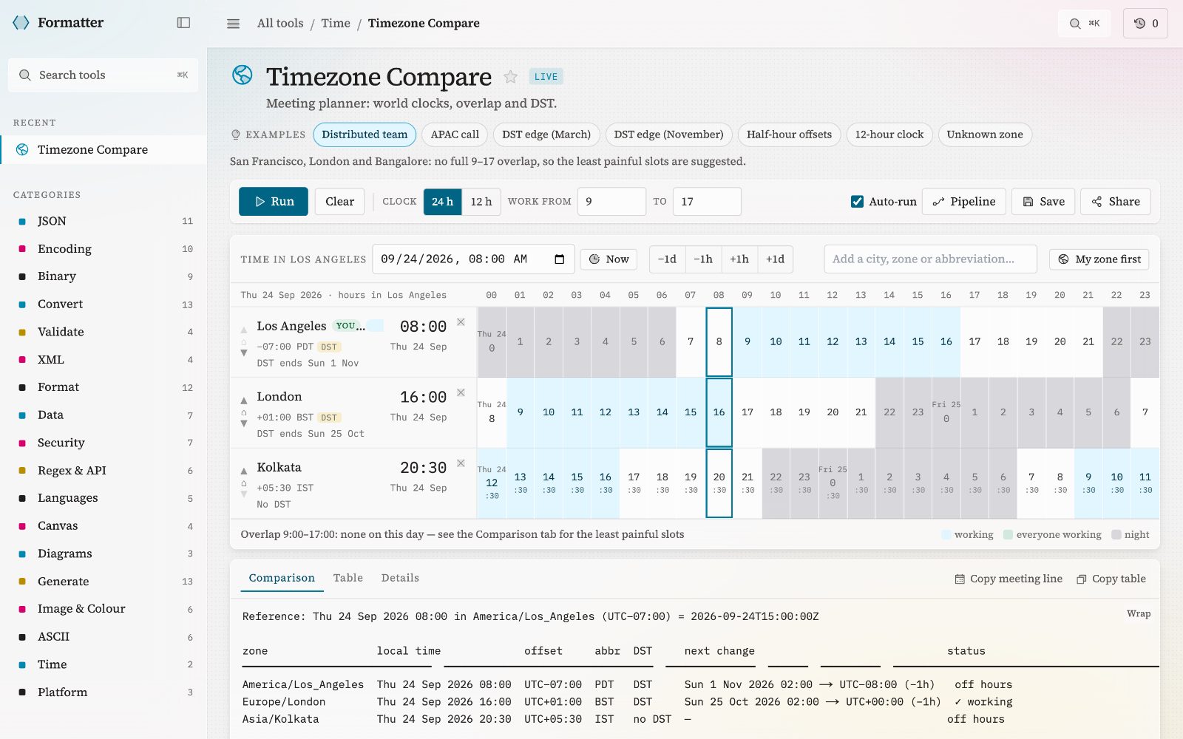Copy the meeting line

1009,579
